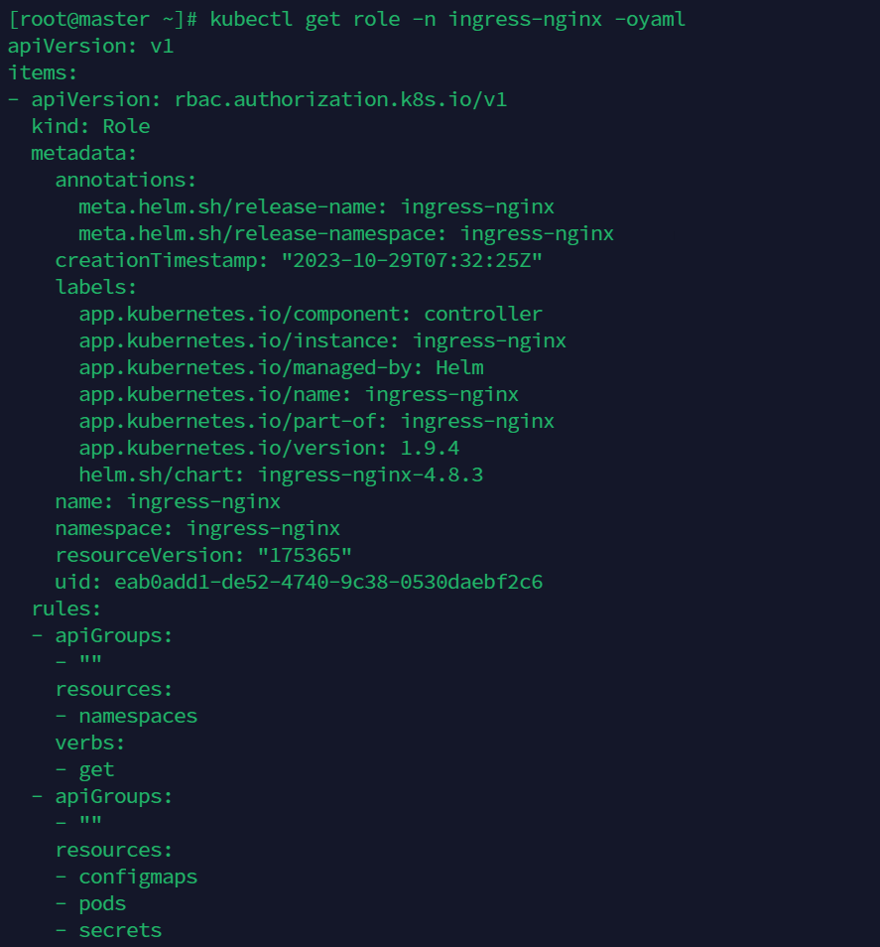Screen dimensions: 880x947
Task: Click the meta.helm.sh/release-name line
Action: pyautogui.click(x=315, y=206)
